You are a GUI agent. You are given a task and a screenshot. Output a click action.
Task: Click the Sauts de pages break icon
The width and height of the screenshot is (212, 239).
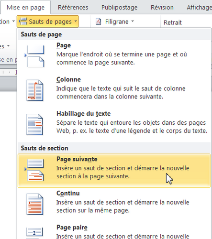coord(23,22)
